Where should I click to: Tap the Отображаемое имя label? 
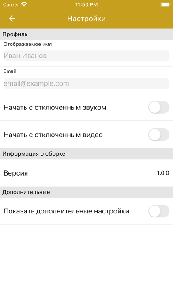click(x=28, y=45)
